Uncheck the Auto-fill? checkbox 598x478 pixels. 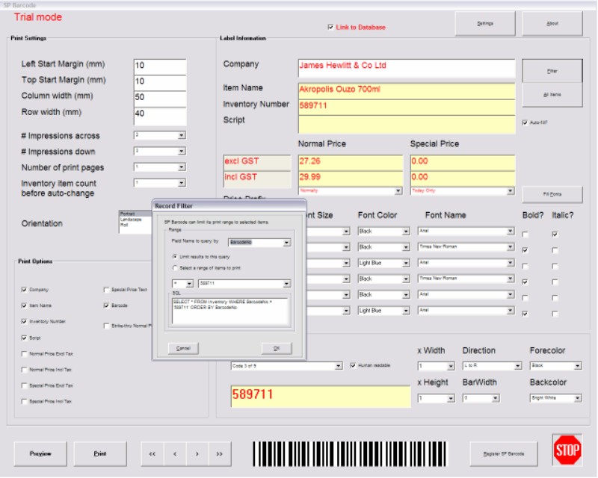click(524, 122)
